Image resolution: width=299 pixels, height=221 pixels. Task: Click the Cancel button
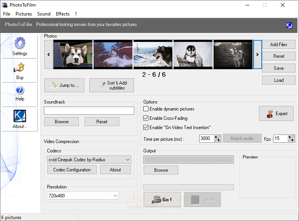[203, 199]
